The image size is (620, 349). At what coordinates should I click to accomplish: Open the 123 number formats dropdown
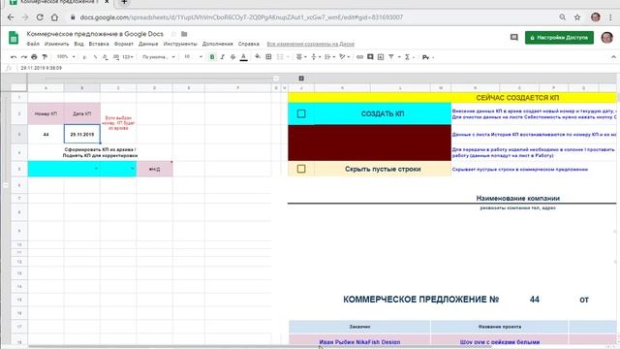pyautogui.click(x=127, y=57)
